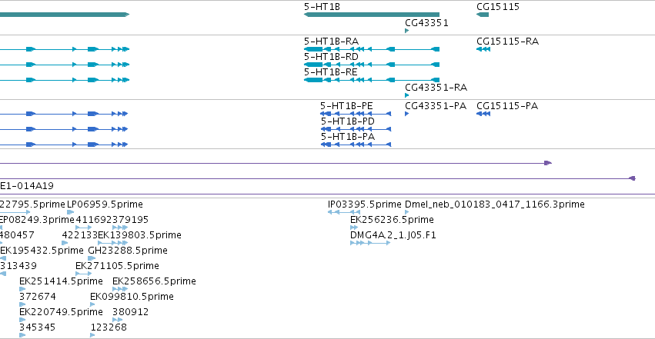
Task: Click the 313439 feature label
Action: [18, 266]
